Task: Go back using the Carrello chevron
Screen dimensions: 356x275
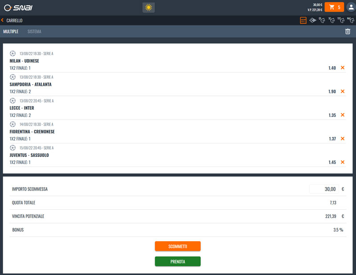Action: [x=2, y=20]
